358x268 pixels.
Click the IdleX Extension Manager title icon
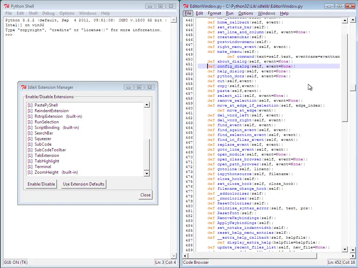coord(24,87)
